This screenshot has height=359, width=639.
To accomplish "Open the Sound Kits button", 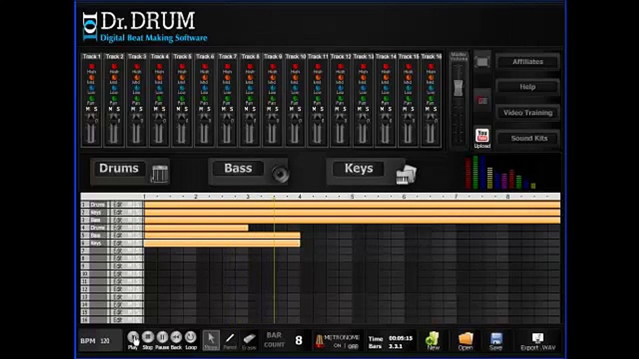I will tap(528, 138).
